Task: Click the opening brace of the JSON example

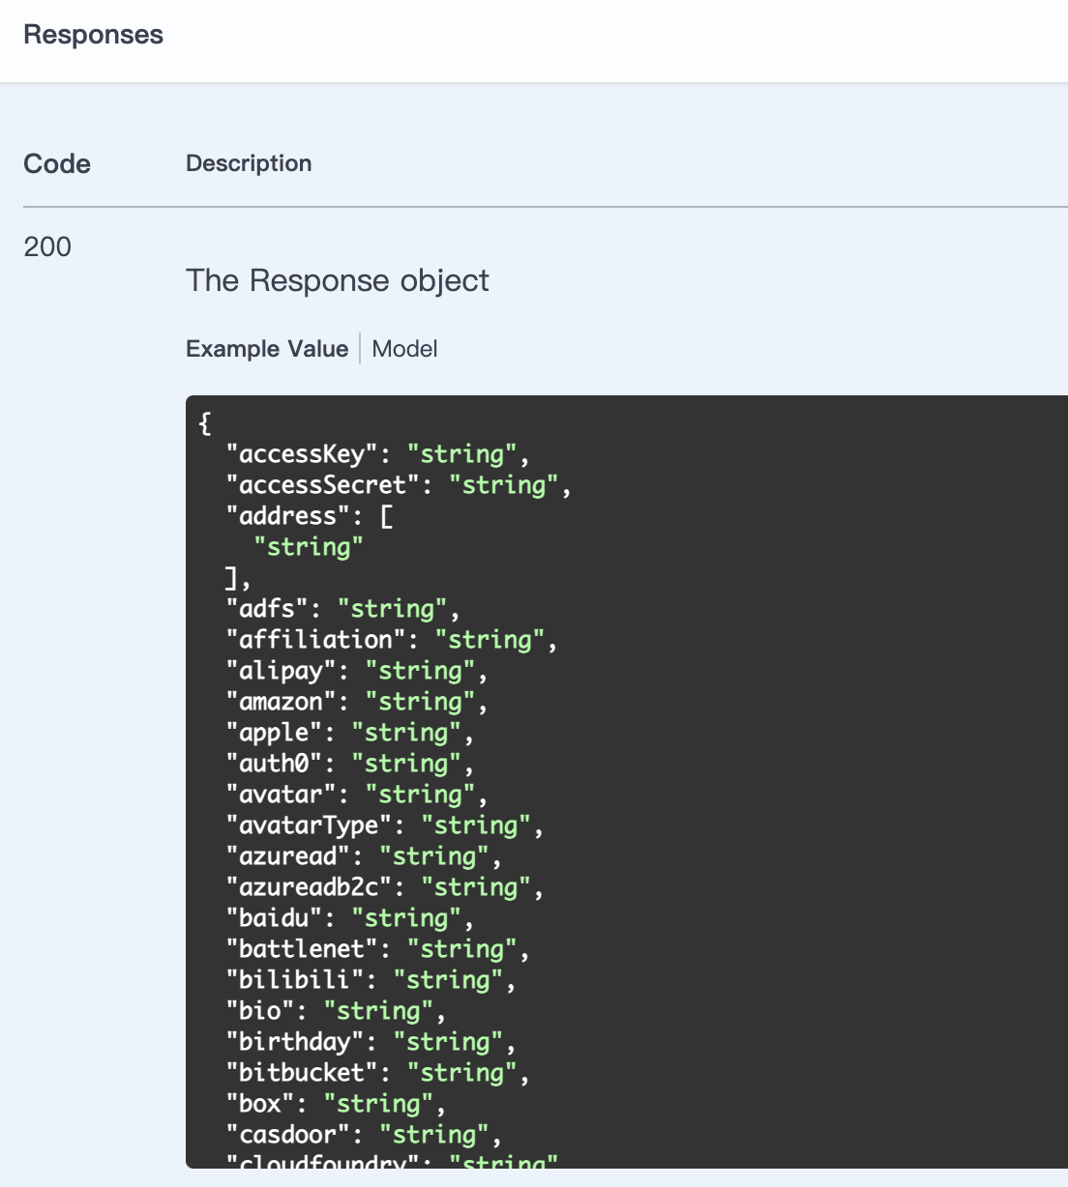Action: point(204,422)
